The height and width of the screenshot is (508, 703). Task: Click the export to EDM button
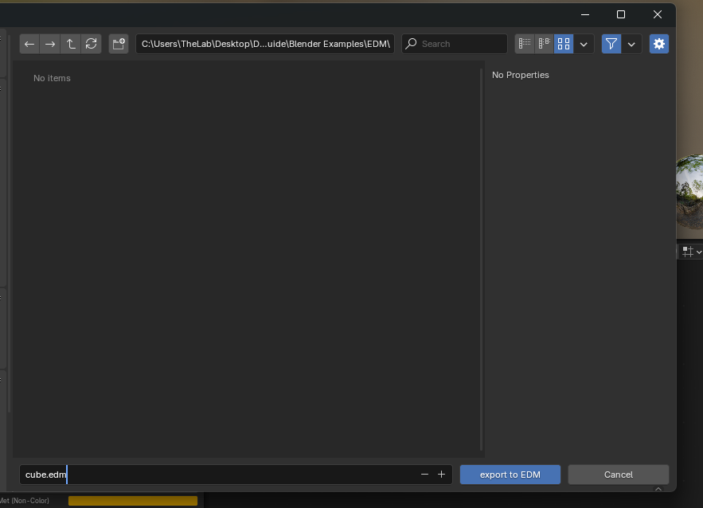coord(510,475)
